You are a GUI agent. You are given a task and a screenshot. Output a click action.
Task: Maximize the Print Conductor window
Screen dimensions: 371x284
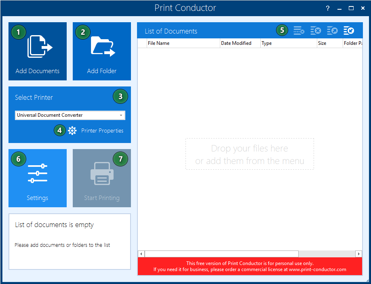click(x=351, y=8)
